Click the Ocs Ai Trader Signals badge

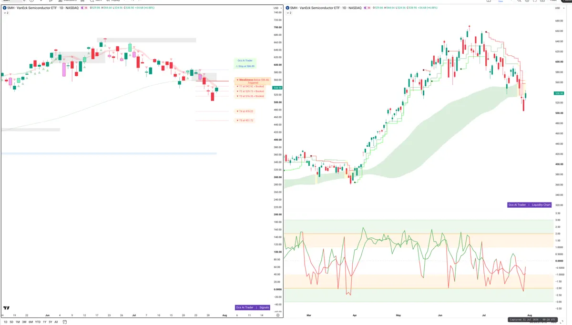253,307
